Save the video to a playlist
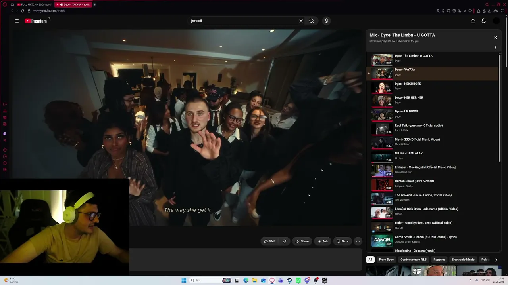Viewport: 508px width, 285px height. click(x=343, y=241)
